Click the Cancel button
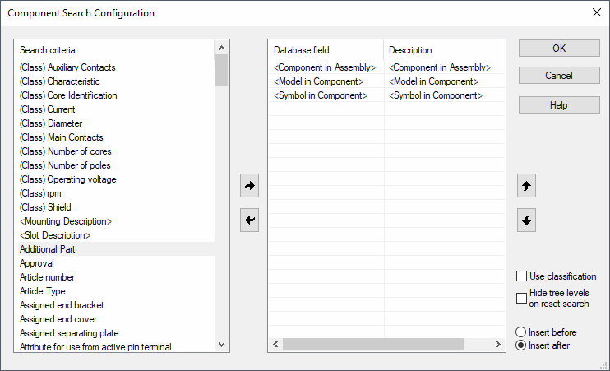The height and width of the screenshot is (371, 610). point(559,76)
